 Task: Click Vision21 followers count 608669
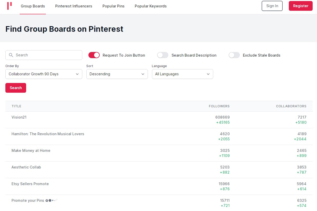click(222, 117)
